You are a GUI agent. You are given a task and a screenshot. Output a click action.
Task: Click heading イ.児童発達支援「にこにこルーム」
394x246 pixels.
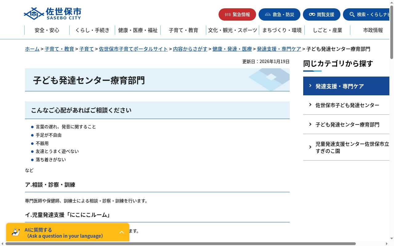pos(68,215)
